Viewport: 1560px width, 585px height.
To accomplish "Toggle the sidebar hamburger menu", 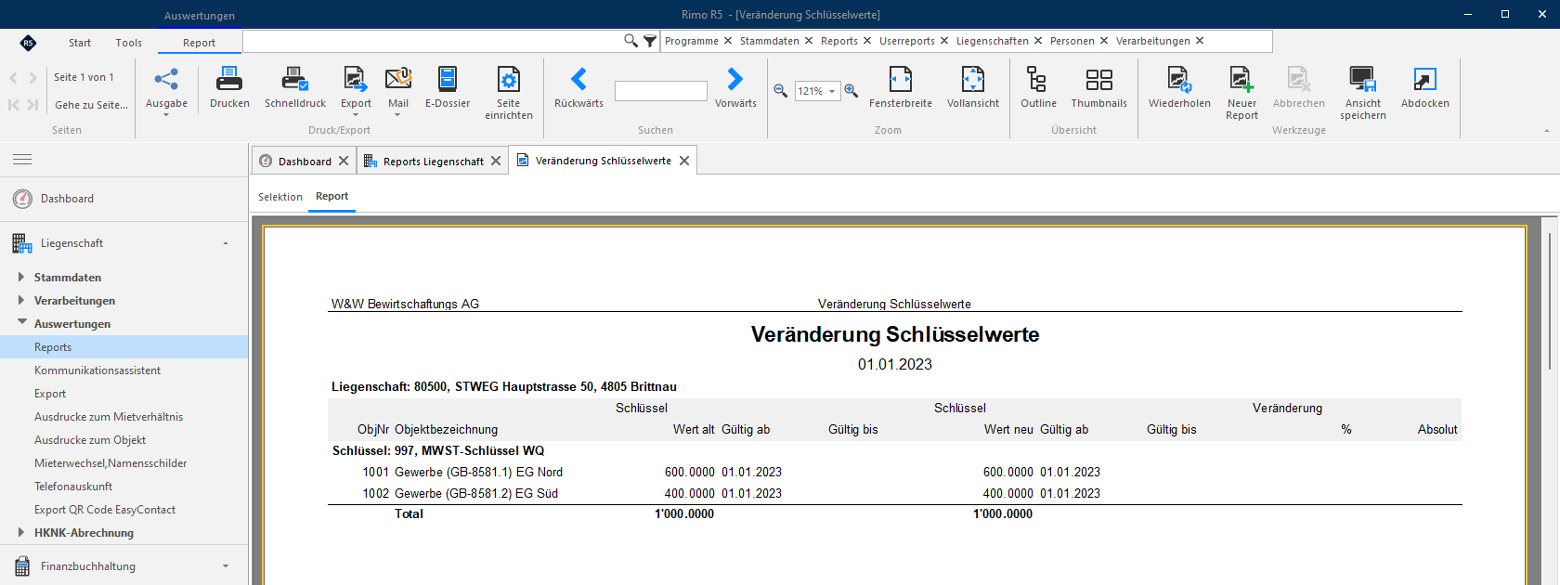I will coord(22,160).
